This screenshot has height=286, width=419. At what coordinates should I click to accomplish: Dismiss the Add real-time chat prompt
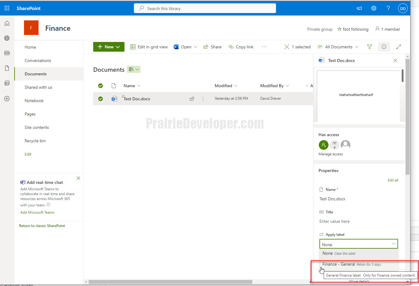tap(78, 178)
